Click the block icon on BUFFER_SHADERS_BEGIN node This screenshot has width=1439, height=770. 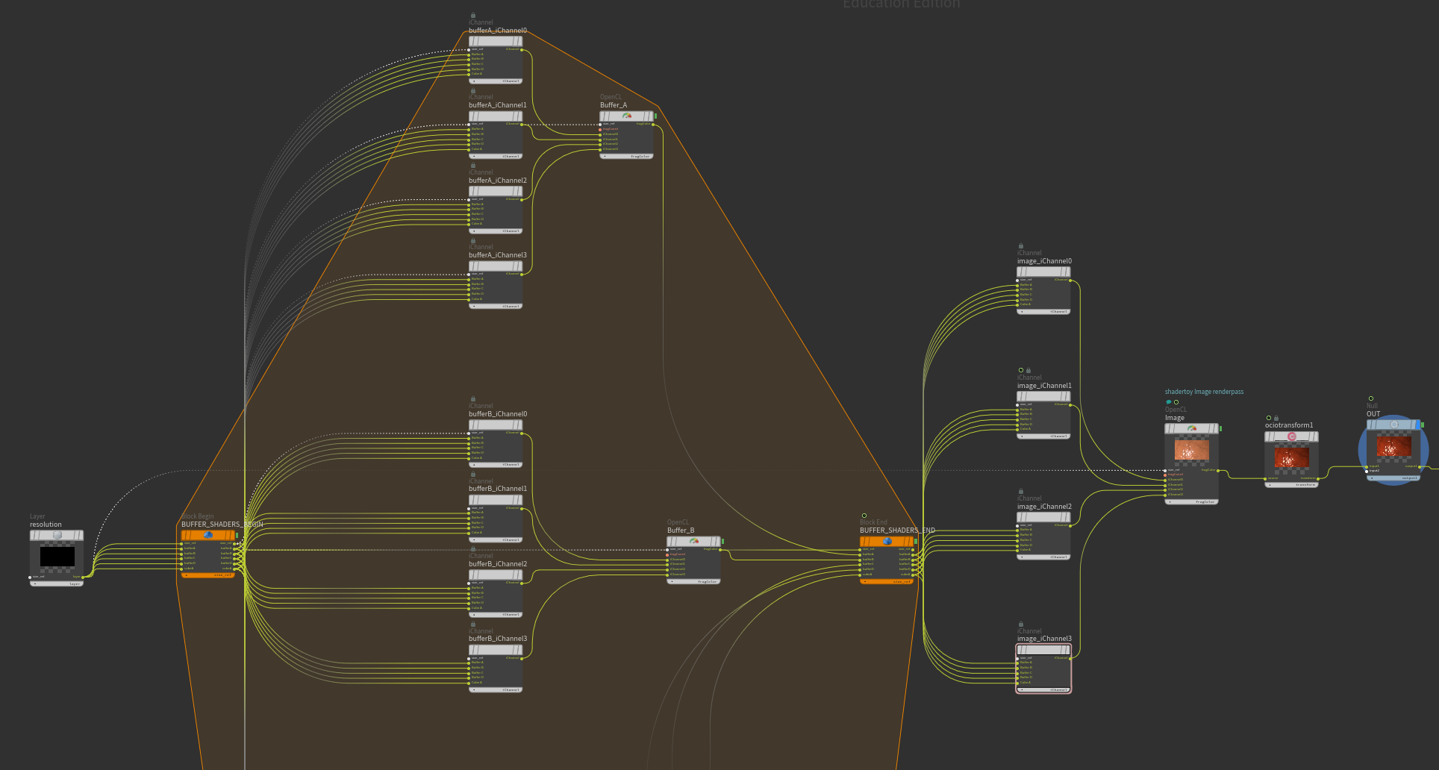(208, 535)
